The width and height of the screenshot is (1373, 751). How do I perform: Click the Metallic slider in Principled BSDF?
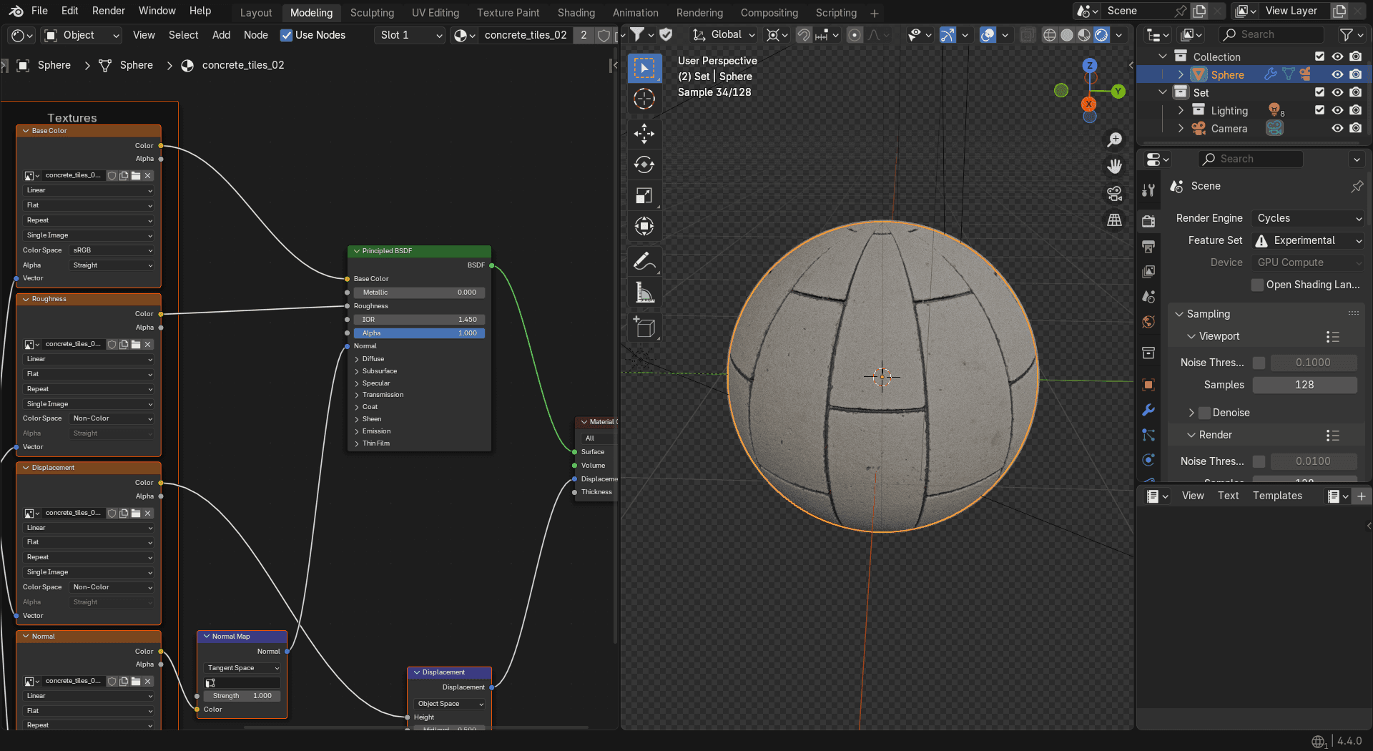[419, 293]
